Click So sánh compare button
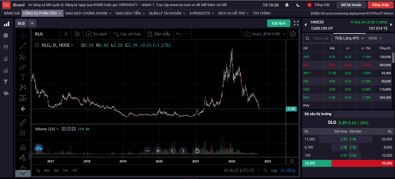395x179 pixels. [97, 34]
